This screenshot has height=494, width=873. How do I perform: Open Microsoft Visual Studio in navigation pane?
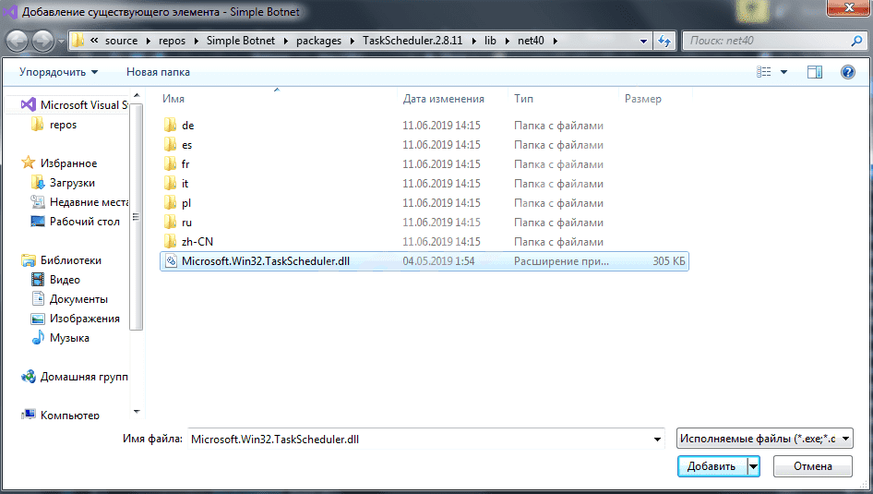coord(75,104)
